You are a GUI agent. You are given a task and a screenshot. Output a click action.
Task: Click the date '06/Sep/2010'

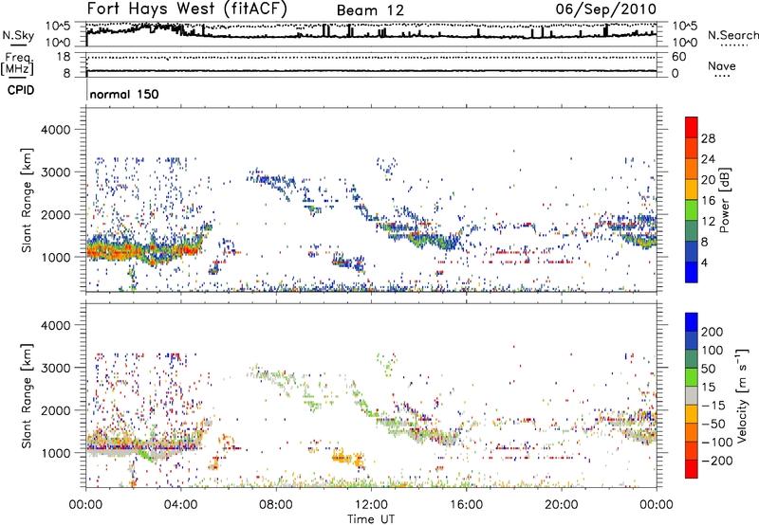click(x=606, y=9)
